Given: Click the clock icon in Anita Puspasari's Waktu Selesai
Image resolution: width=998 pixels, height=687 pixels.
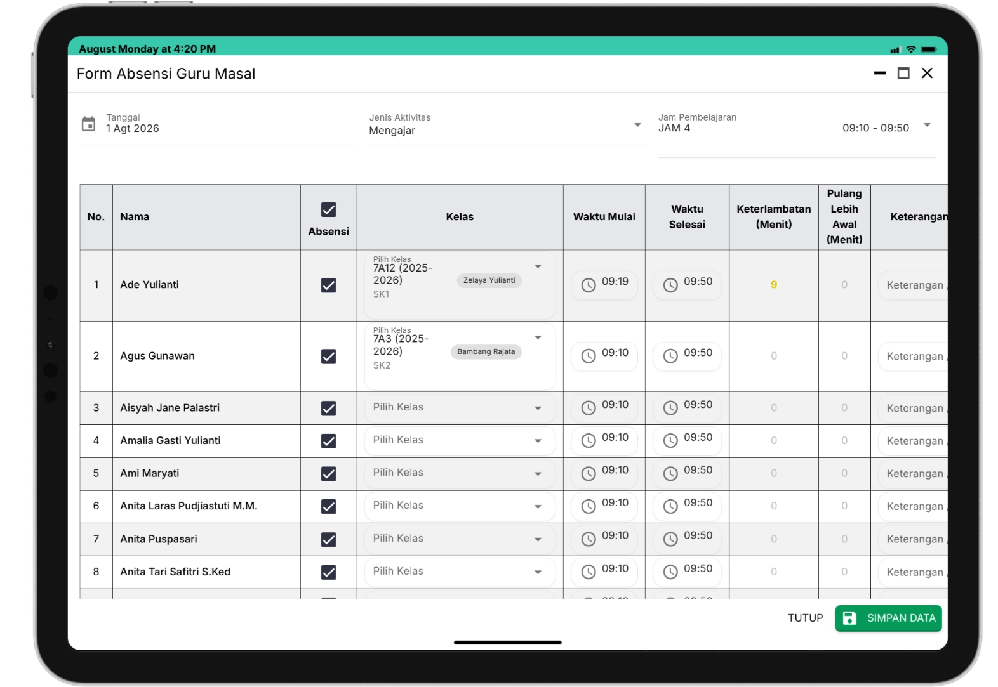Looking at the screenshot, I should pyautogui.click(x=670, y=539).
